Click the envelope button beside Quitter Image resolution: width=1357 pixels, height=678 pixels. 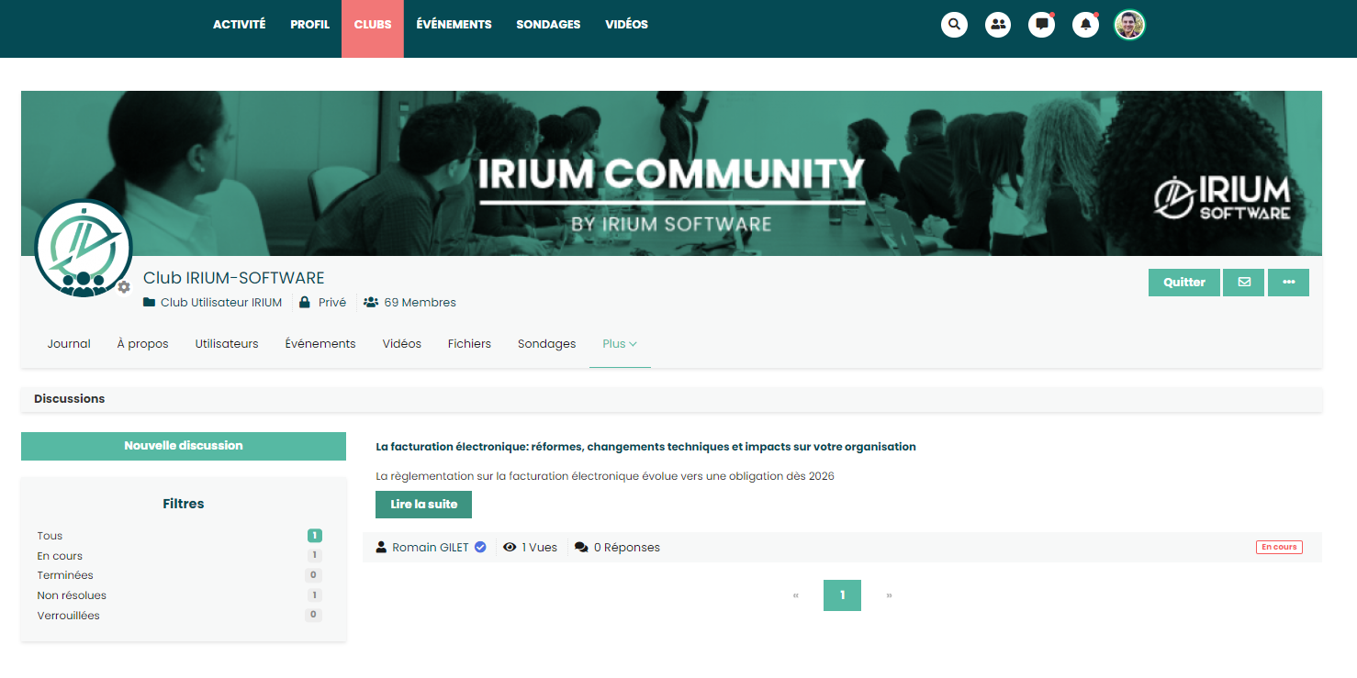[x=1243, y=283]
